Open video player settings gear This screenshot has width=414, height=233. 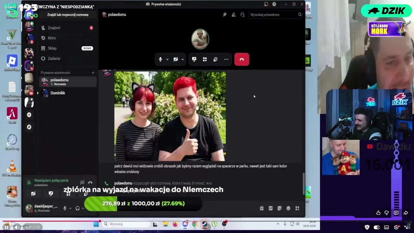[396, 227]
